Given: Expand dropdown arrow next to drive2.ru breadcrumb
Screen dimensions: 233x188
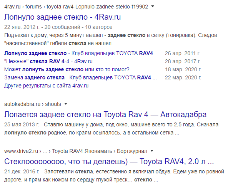Looking at the screenshot, I should 152,151.
